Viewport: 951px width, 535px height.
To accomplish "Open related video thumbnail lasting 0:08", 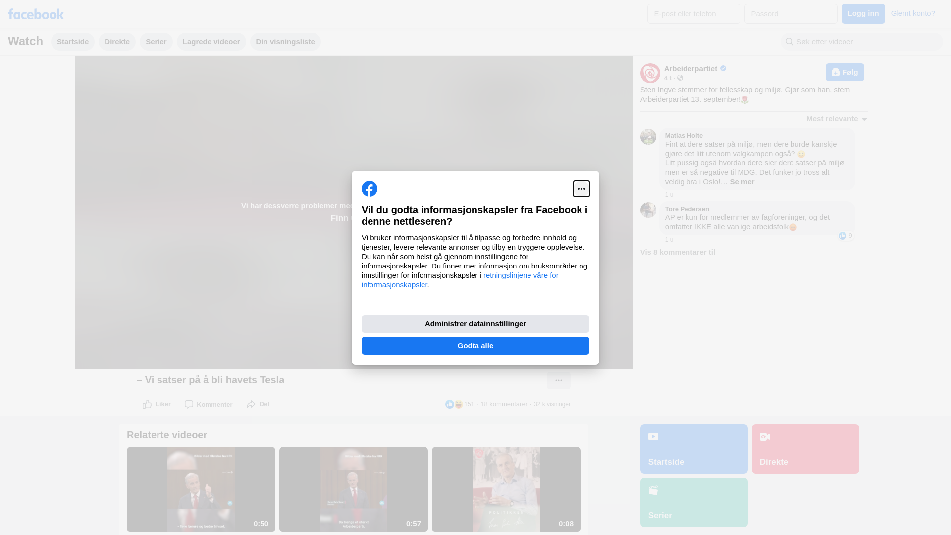I will [506, 489].
